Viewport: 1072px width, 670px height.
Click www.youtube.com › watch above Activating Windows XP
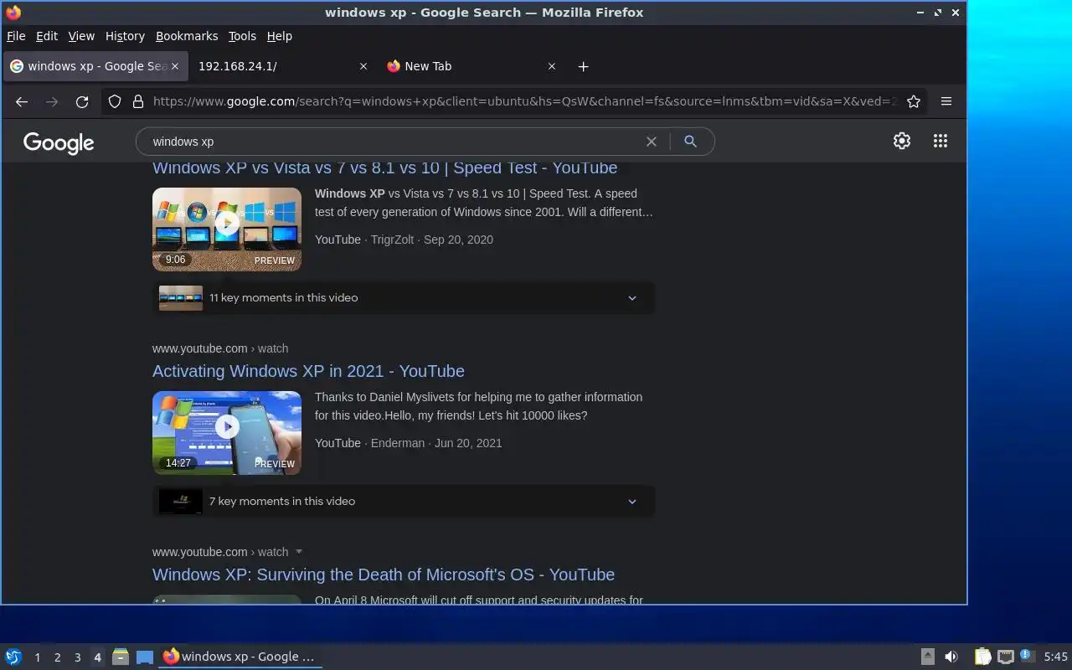pos(220,348)
